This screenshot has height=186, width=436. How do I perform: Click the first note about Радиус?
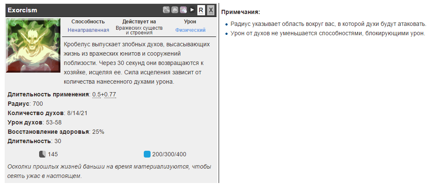(x=328, y=24)
